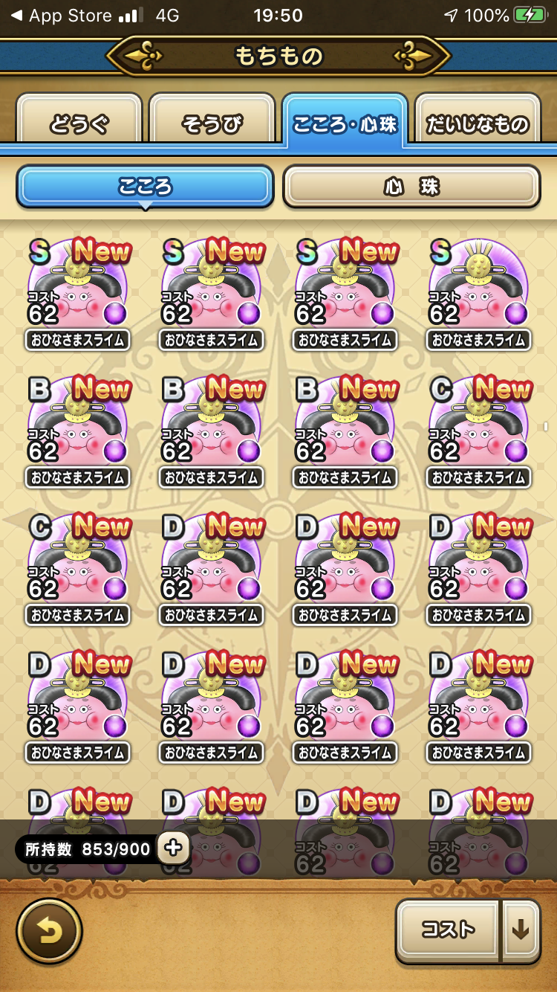Open the コスト sort options dropdown
This screenshot has height=992, width=557.
click(449, 930)
